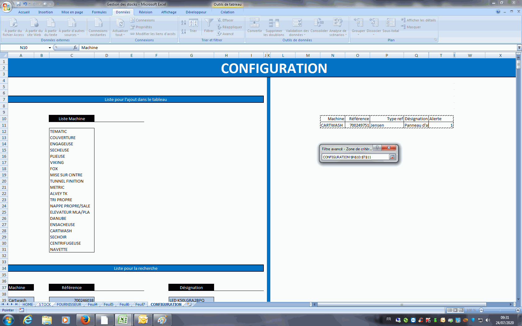
Task: Select the whole sheet corner button
Action: point(4,56)
